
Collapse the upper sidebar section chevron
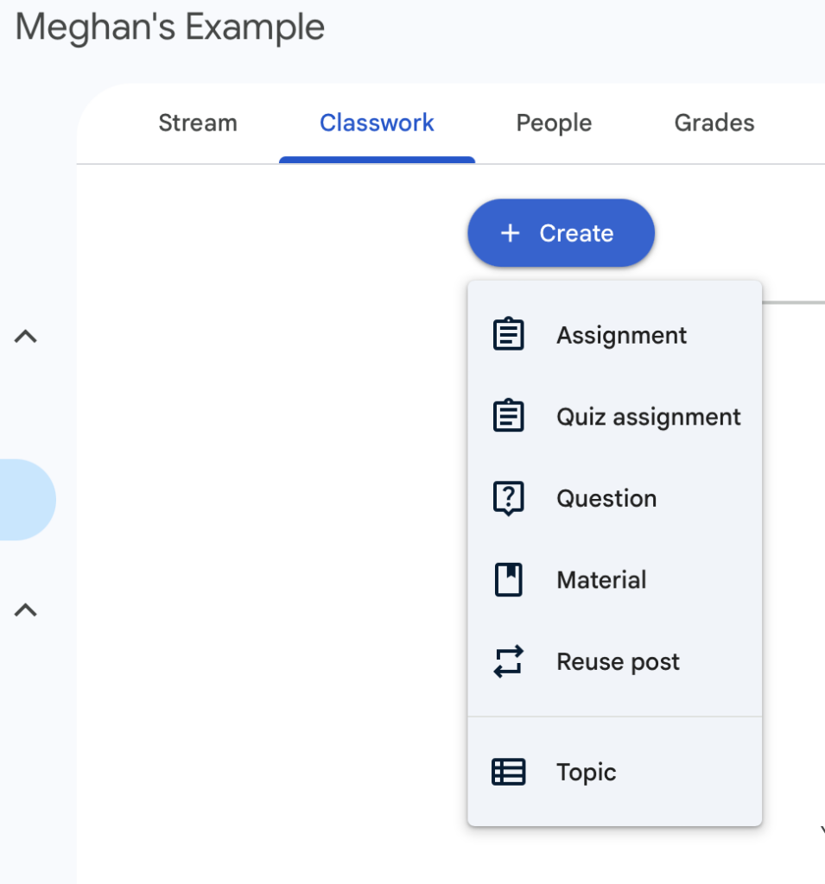tap(26, 337)
